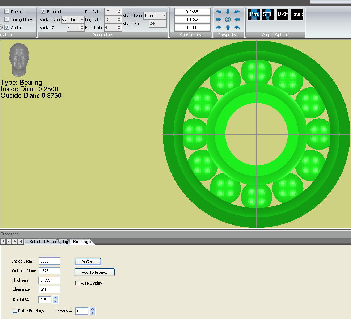Click the right-pointing arrow in Perspective
351x319 pixels.
pyautogui.click(x=218, y=20)
